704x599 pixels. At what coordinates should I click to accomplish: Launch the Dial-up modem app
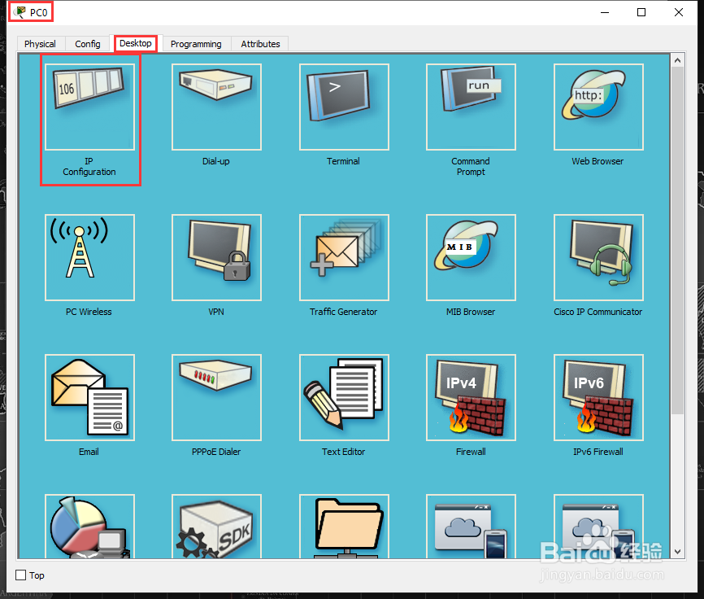coord(216,107)
